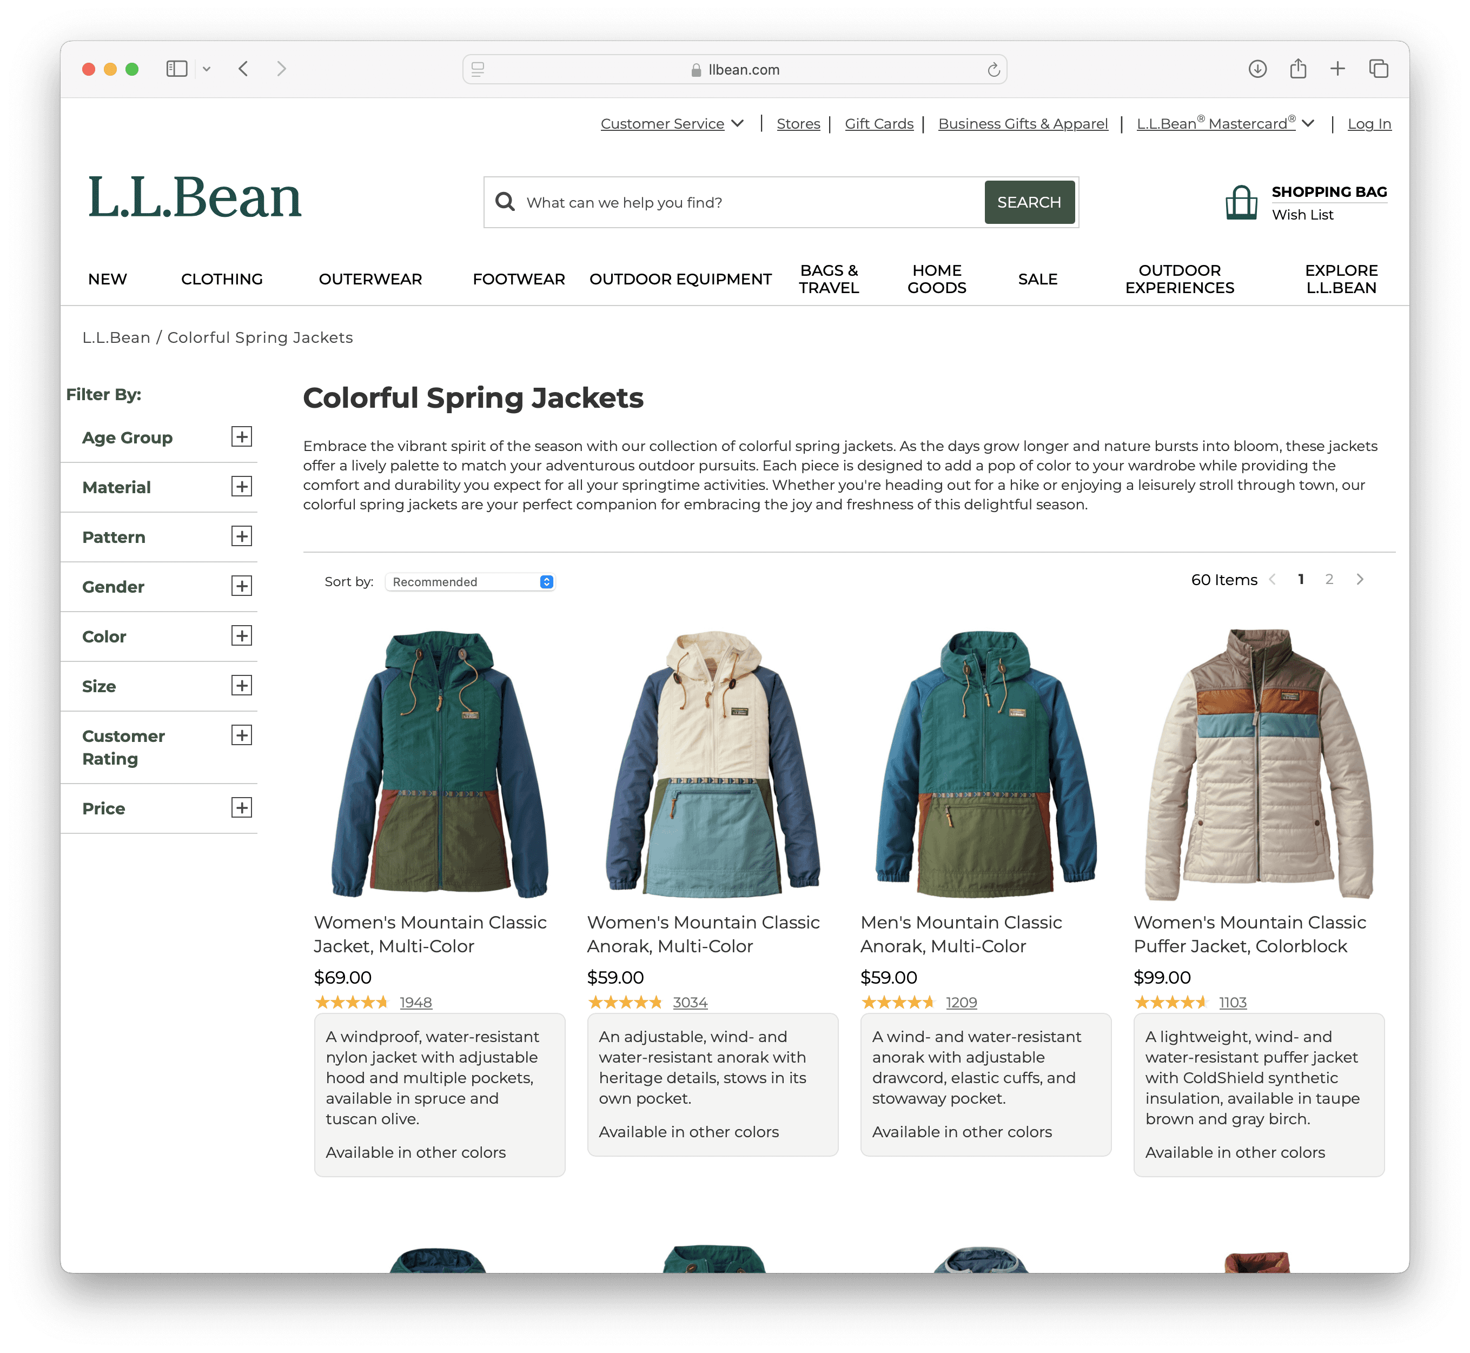1470x1353 pixels.
Task: Open the shopping bag icon
Action: click(1241, 202)
